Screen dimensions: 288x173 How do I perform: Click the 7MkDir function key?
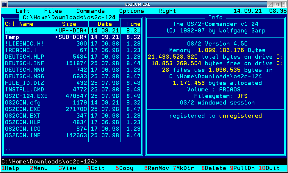(x=183, y=168)
